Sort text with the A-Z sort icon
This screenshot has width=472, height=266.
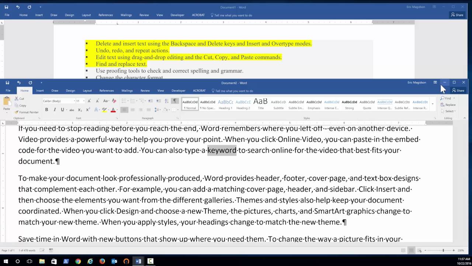(x=167, y=101)
